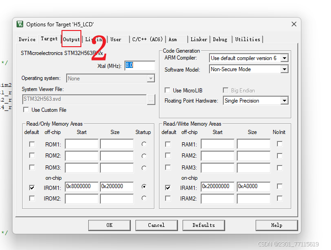Toggle the Big Endian checkbox
Viewport: 331px width, 250px height.
(226, 91)
